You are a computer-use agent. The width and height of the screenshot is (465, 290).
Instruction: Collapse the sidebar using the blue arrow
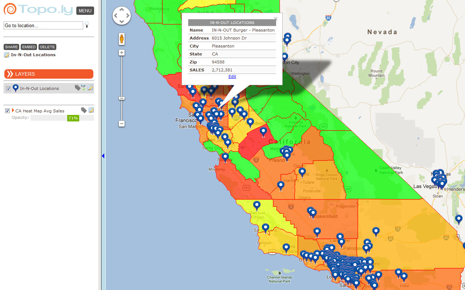103,156
